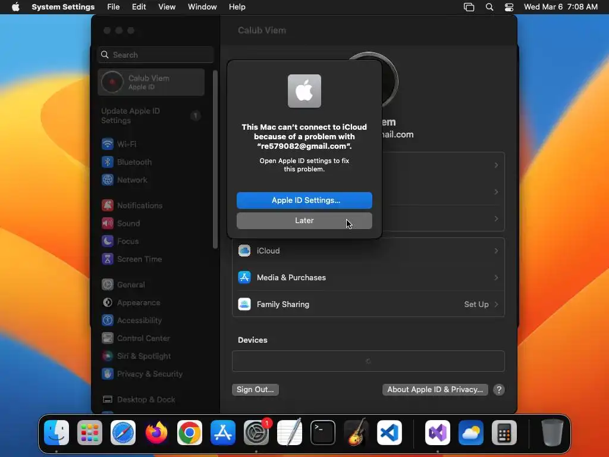Viewport: 609px width, 457px height.
Task: Open Launchpad from the Dock
Action: tap(90, 433)
